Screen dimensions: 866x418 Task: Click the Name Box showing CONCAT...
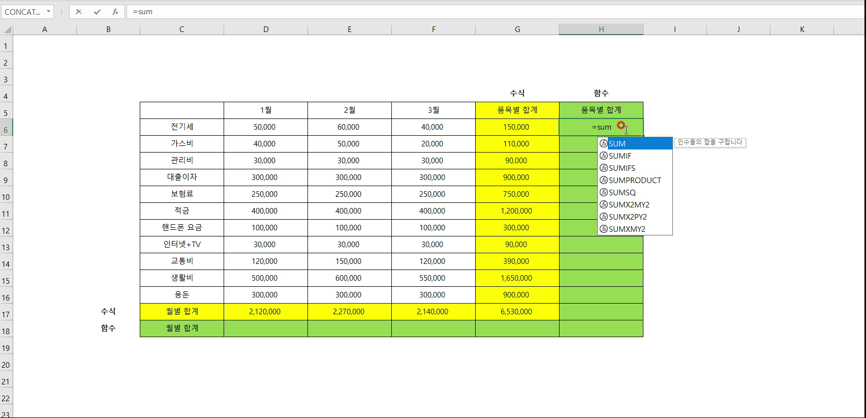pos(22,12)
